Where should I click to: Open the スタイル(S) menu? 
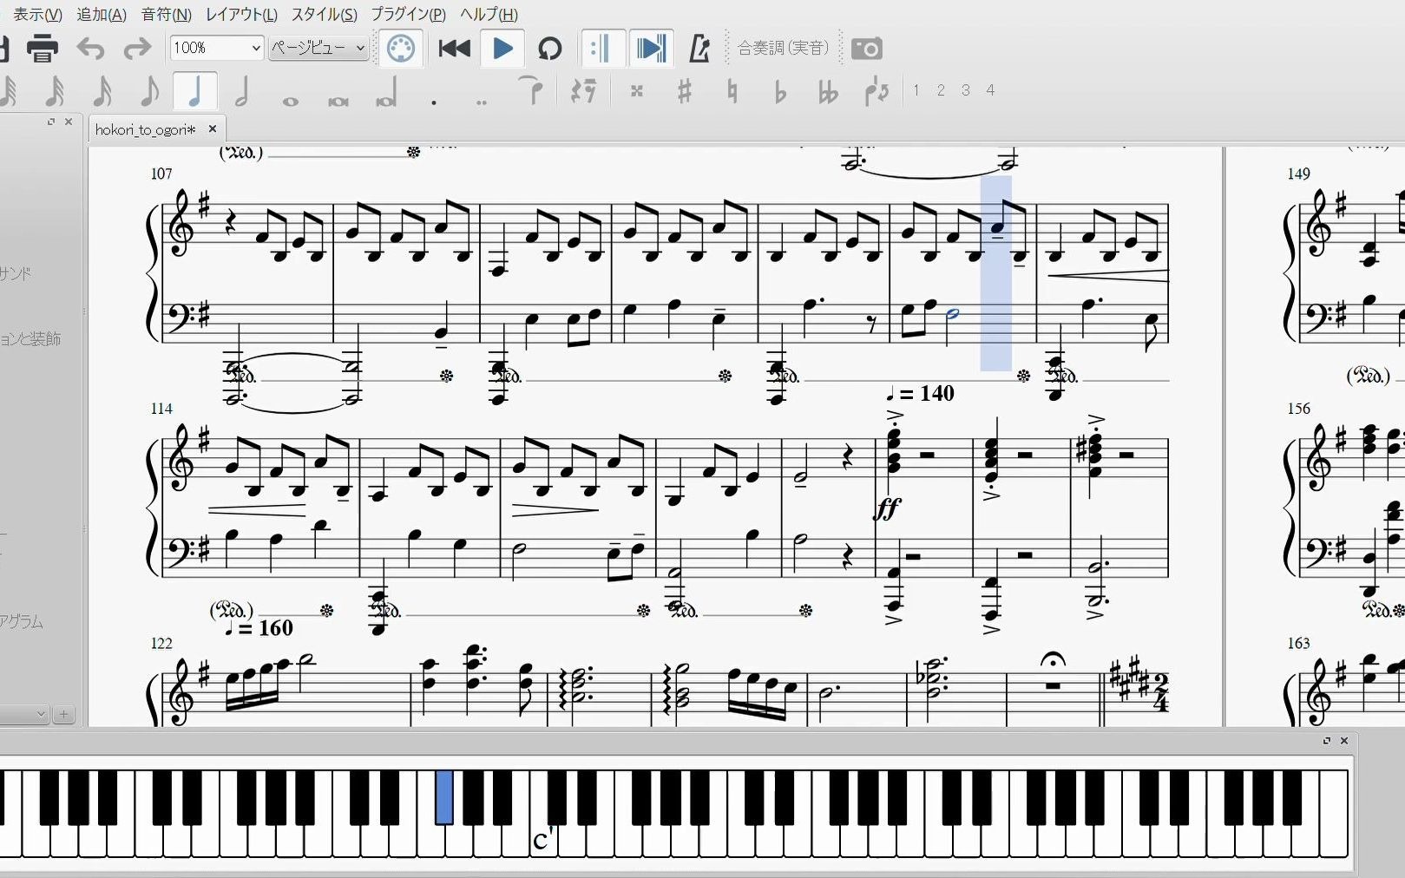tap(324, 14)
